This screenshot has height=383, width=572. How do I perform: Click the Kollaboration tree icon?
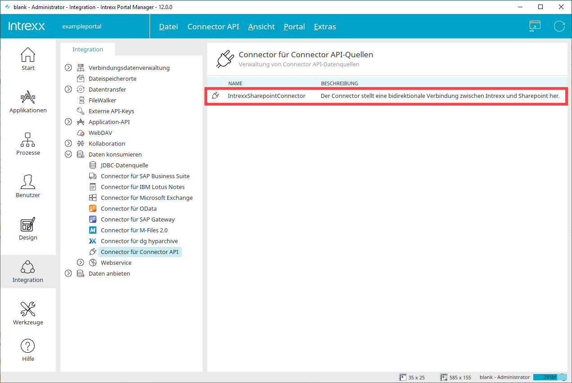click(81, 143)
